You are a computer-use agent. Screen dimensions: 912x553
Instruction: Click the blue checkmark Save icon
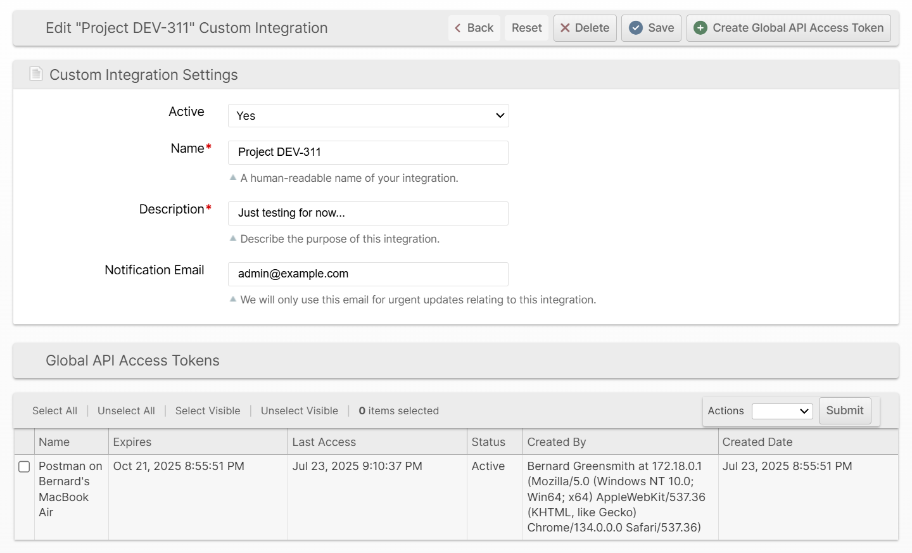click(636, 28)
